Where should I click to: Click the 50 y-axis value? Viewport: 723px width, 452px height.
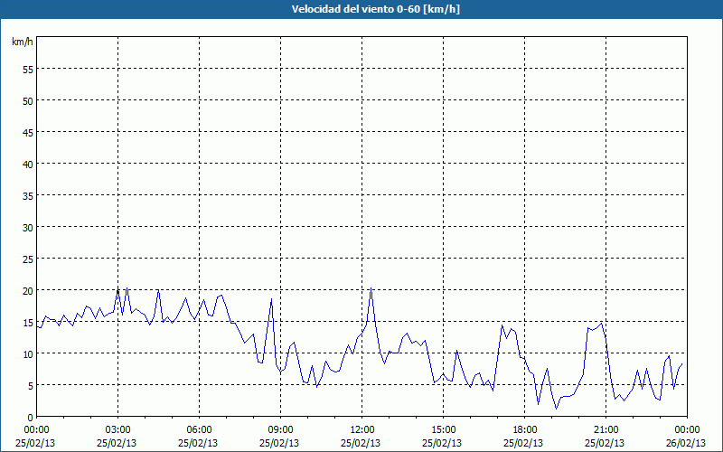(28, 100)
